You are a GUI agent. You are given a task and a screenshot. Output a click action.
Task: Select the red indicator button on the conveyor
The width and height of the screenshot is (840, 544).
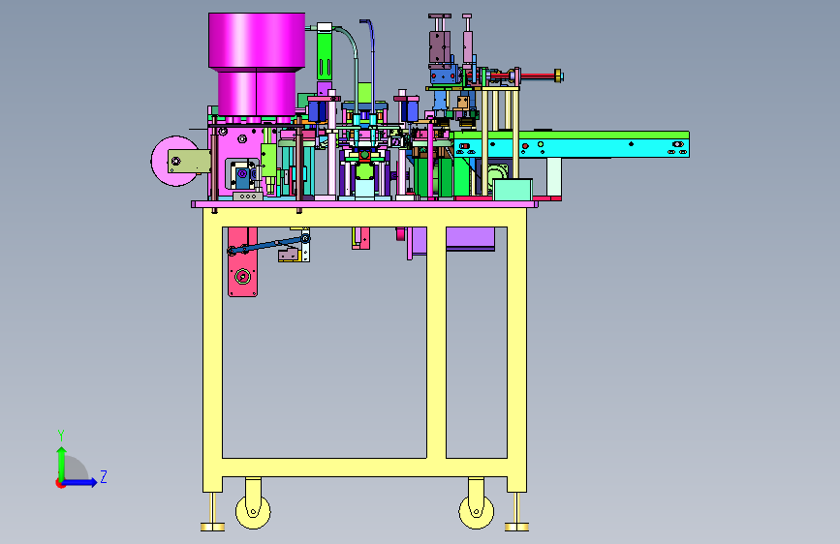[x=525, y=145]
